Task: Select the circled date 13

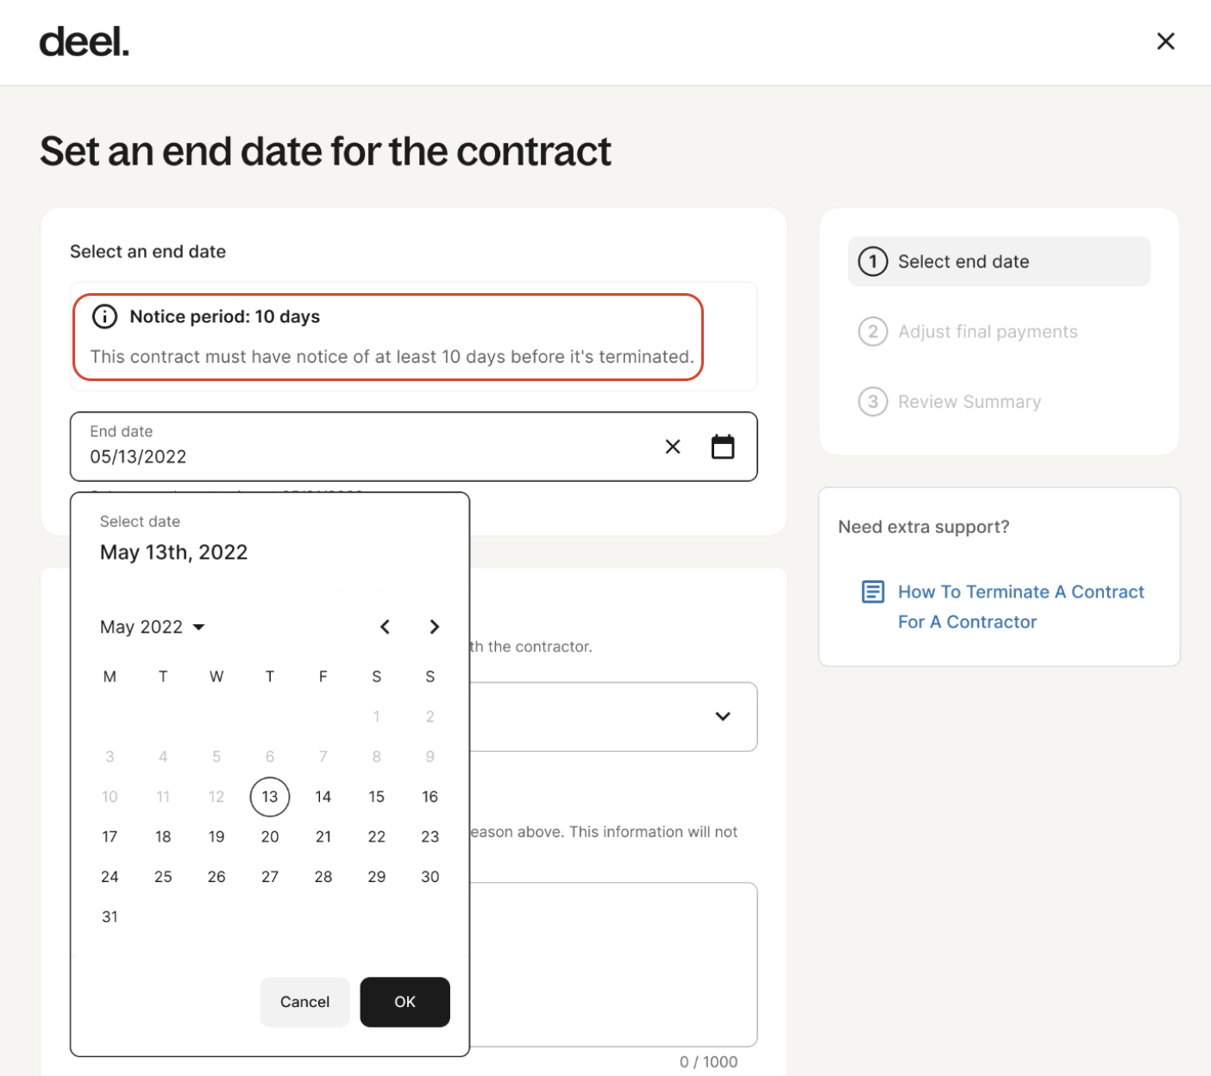Action: 270,797
